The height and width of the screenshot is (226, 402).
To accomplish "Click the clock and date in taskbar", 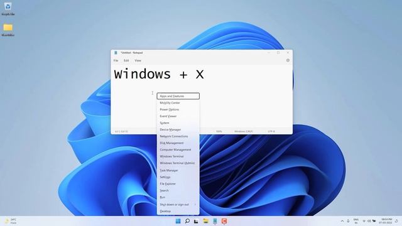I will point(385,221).
